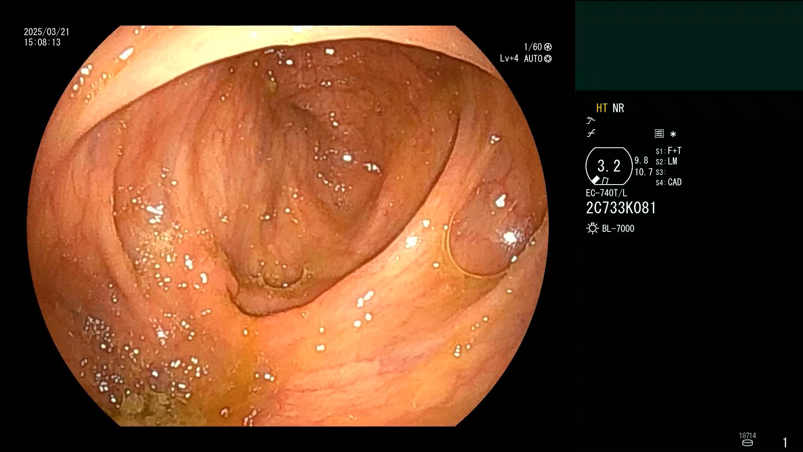Click the hollow channel marker in scope diagram
This screenshot has height=452, width=803.
pos(605,181)
